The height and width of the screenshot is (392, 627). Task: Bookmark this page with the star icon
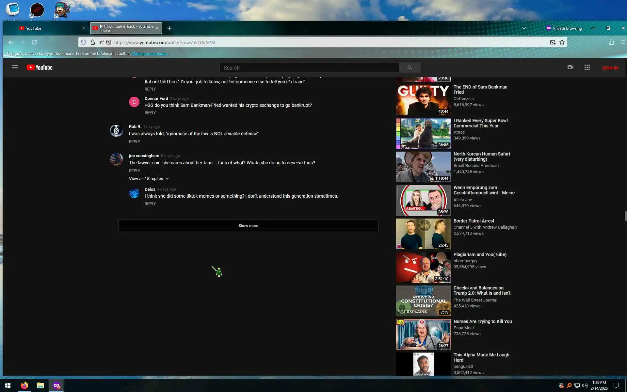point(562,42)
